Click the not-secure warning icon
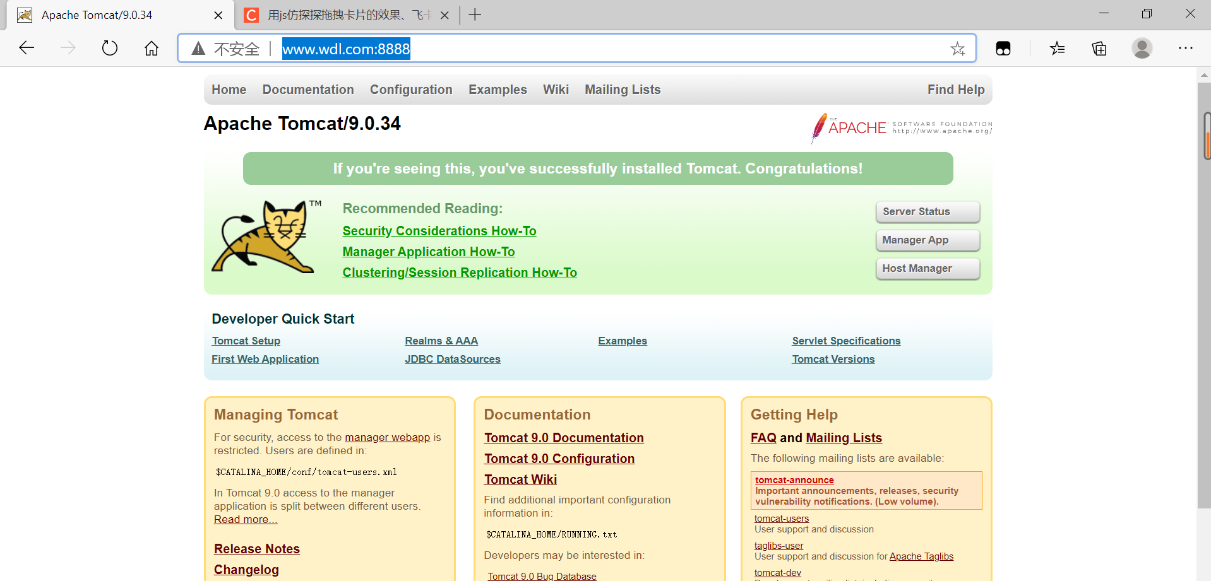The width and height of the screenshot is (1211, 581). 198,49
